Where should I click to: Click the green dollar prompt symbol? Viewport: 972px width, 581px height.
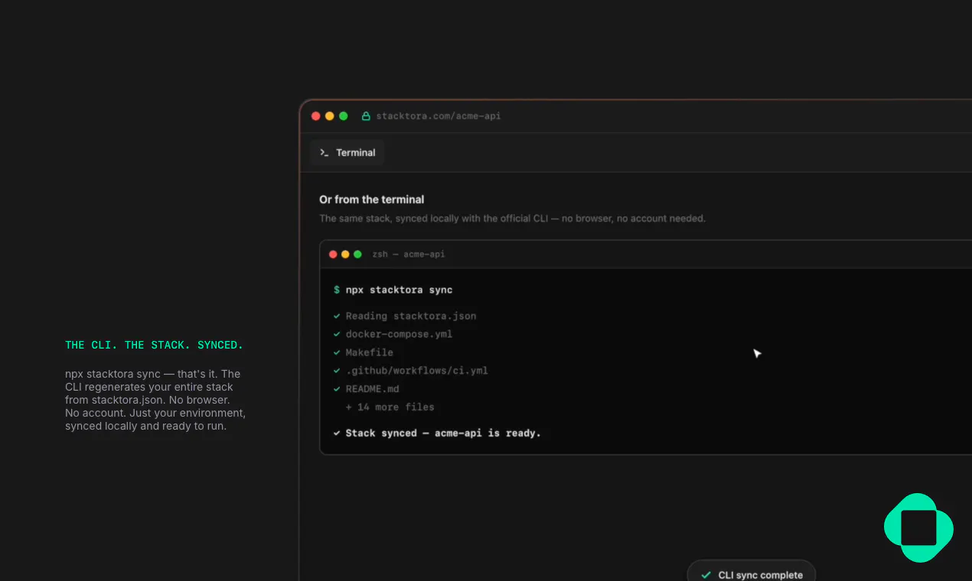(x=337, y=290)
